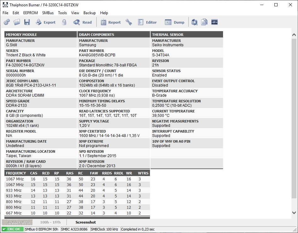This screenshot has width=298, height=233.
Task: Open the File menu
Action: click(x=5, y=13)
